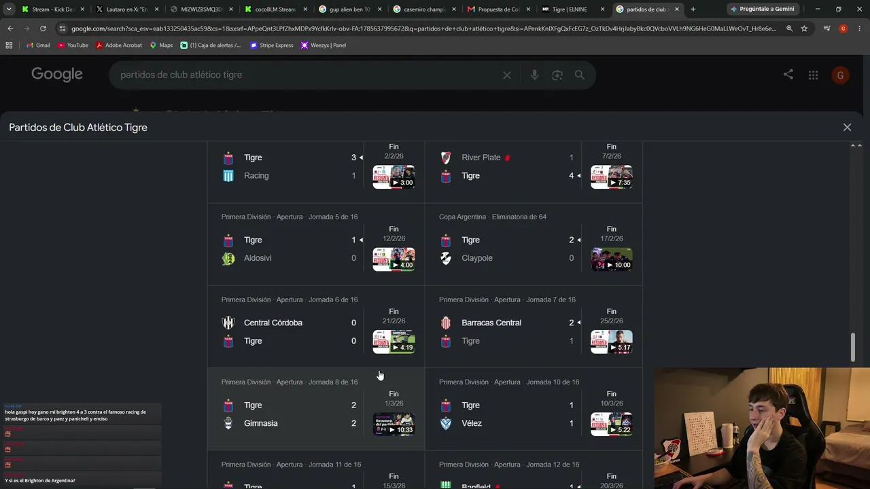Play the Central Córdoba vs Tigre highlight video
The height and width of the screenshot is (489, 870).
point(394,342)
